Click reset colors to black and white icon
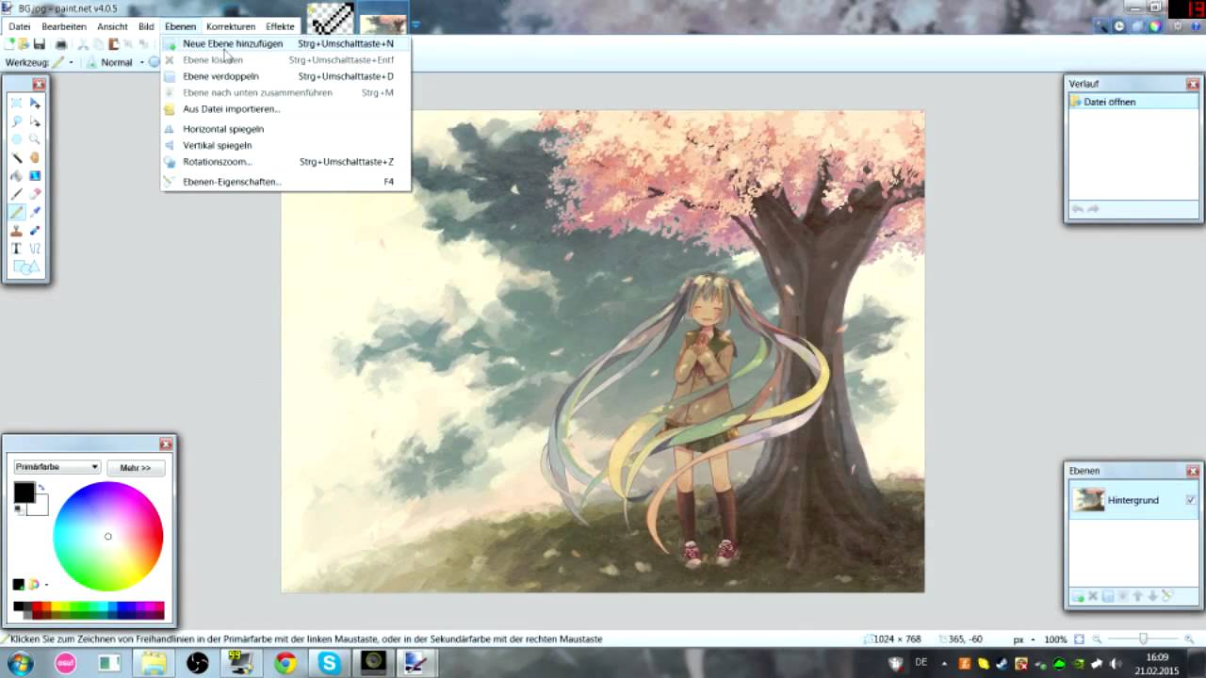 (18, 509)
